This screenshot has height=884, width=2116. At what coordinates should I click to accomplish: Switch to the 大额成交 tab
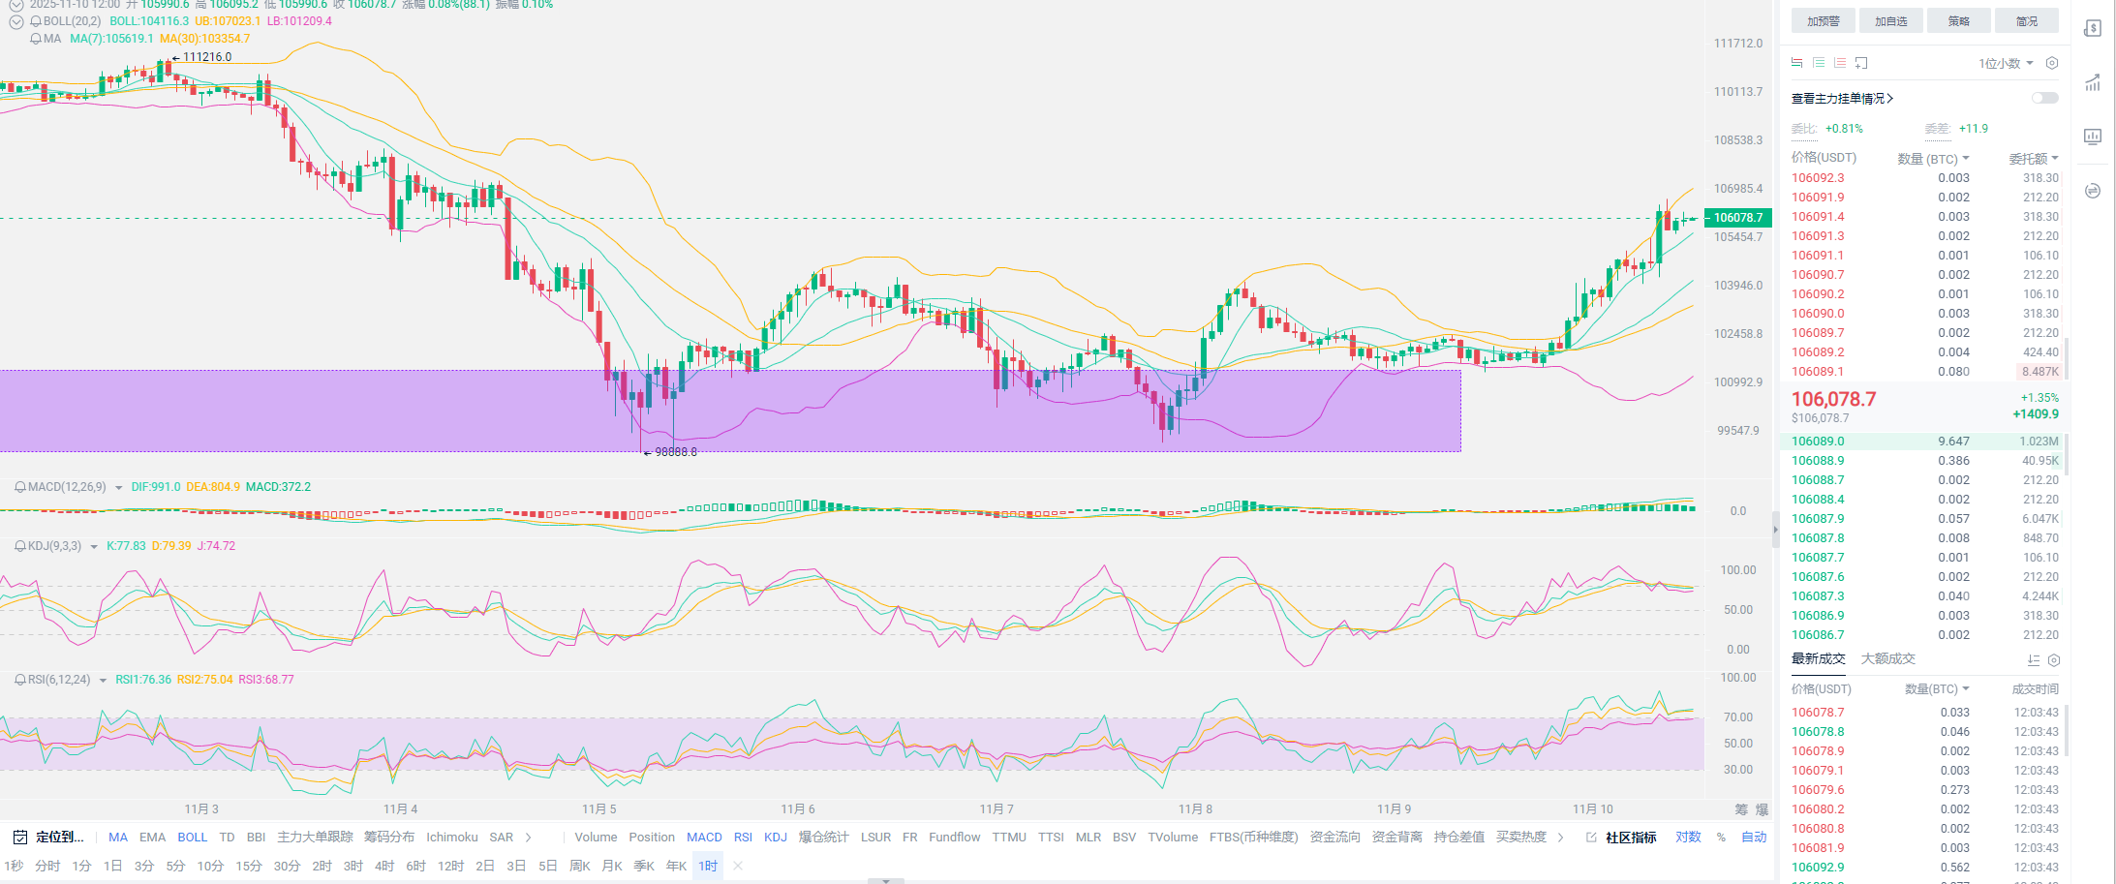pos(1887,658)
